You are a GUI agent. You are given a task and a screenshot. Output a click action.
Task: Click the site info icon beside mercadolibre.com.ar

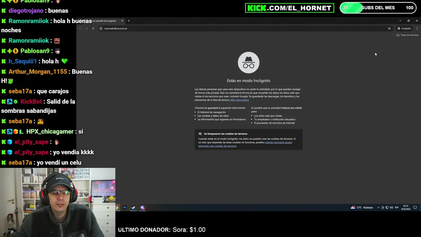pyautogui.click(x=101, y=28)
